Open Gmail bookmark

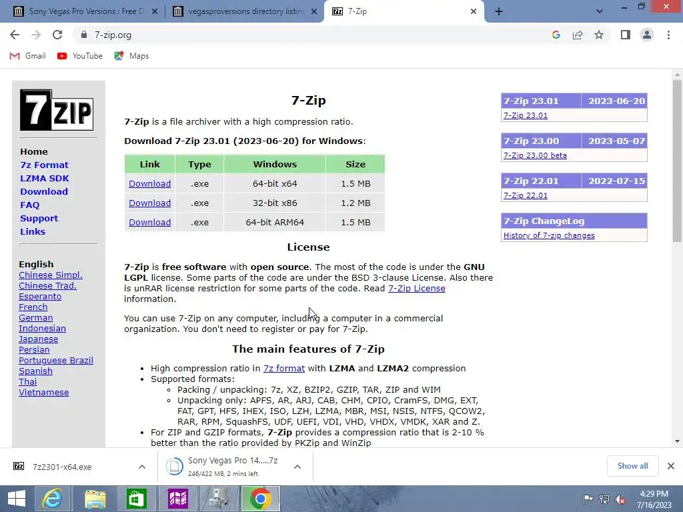[27, 56]
